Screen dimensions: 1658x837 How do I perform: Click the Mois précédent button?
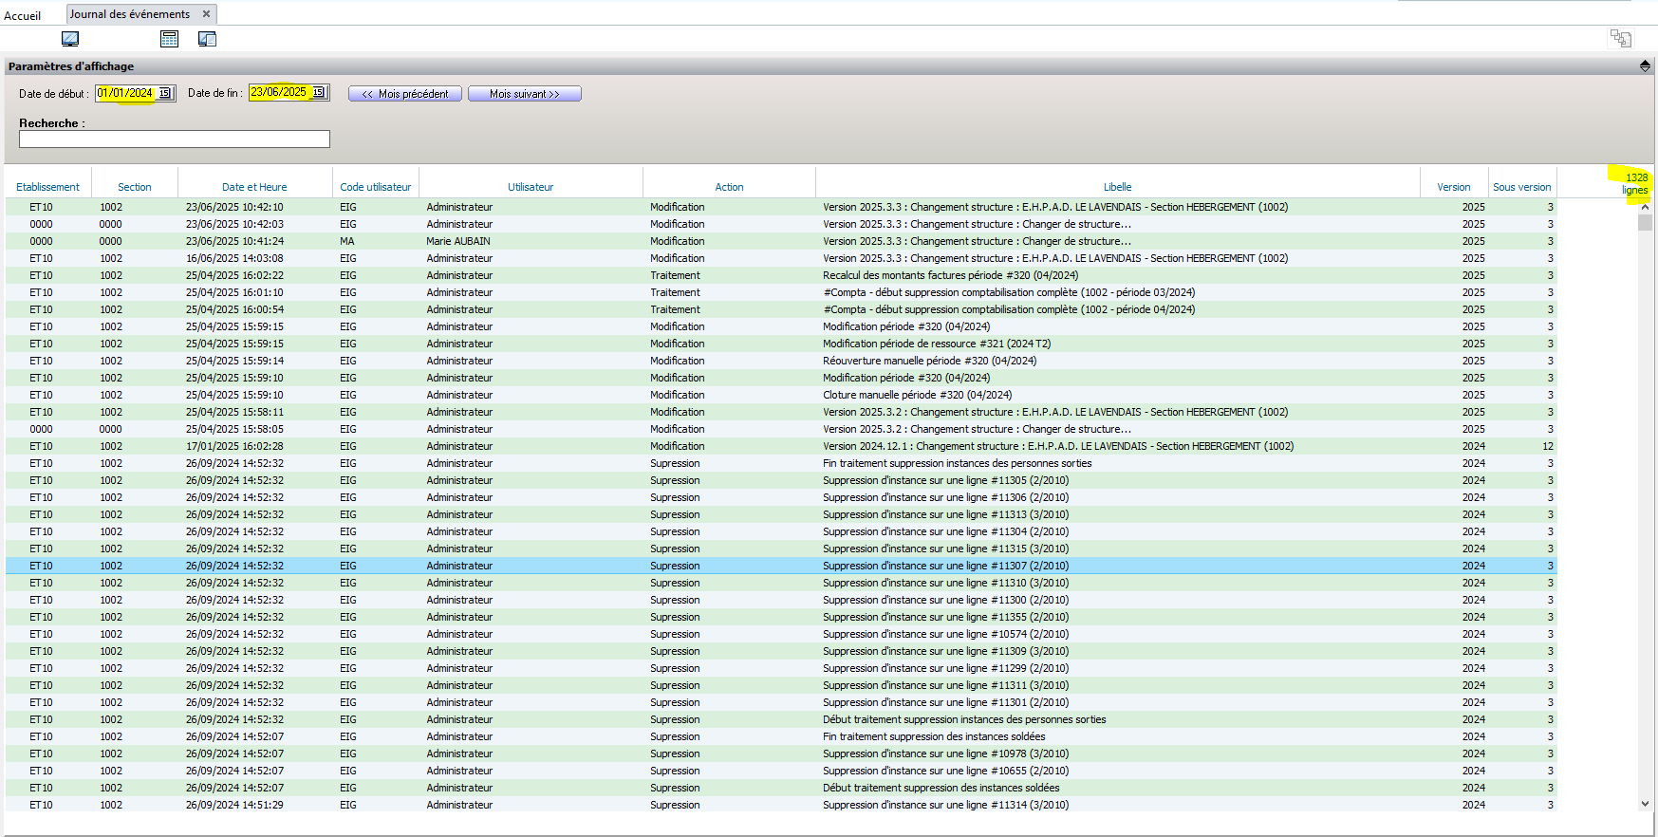(405, 94)
